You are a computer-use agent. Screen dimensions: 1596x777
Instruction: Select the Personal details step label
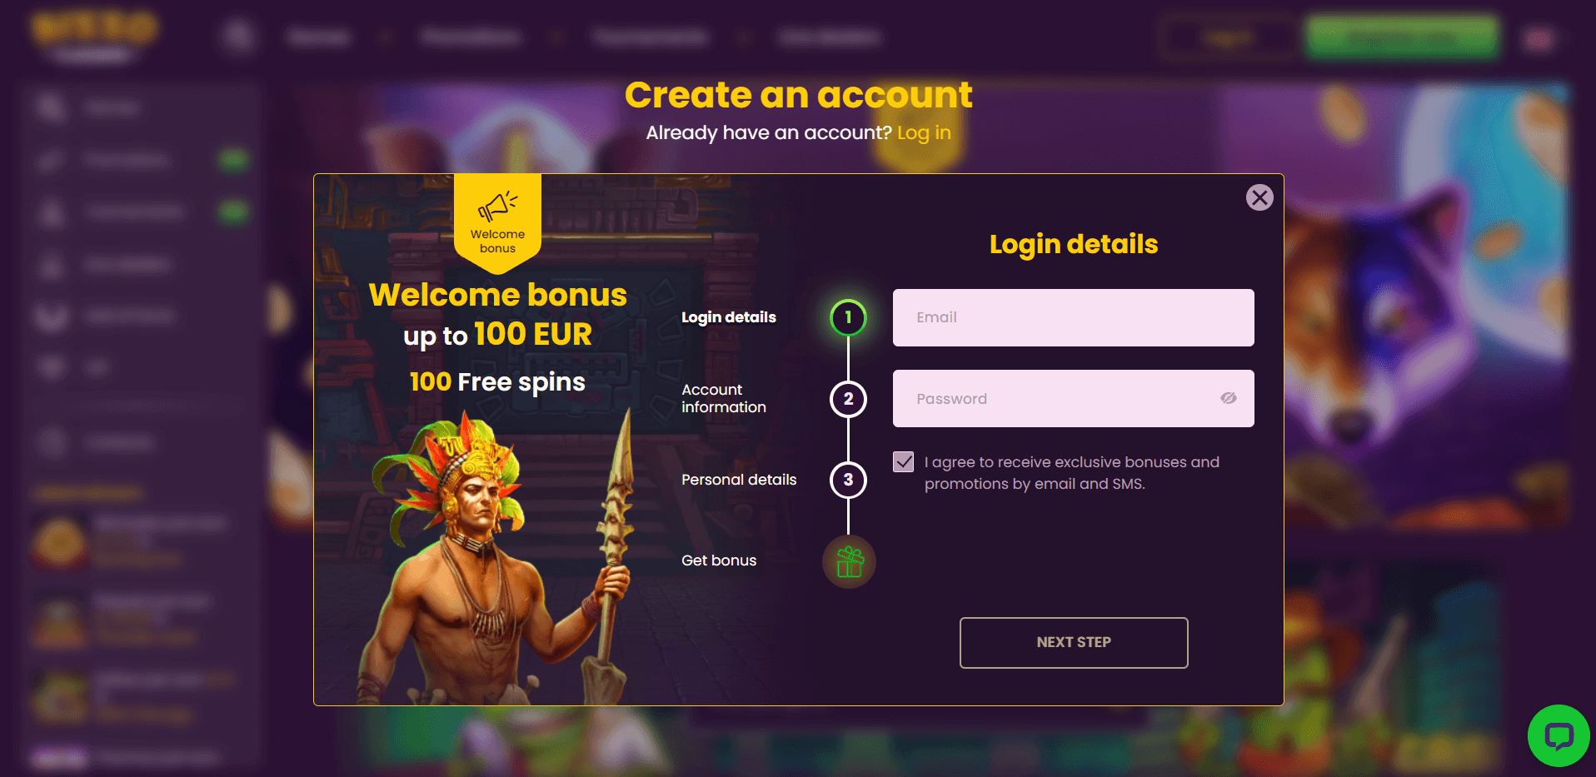tap(739, 480)
